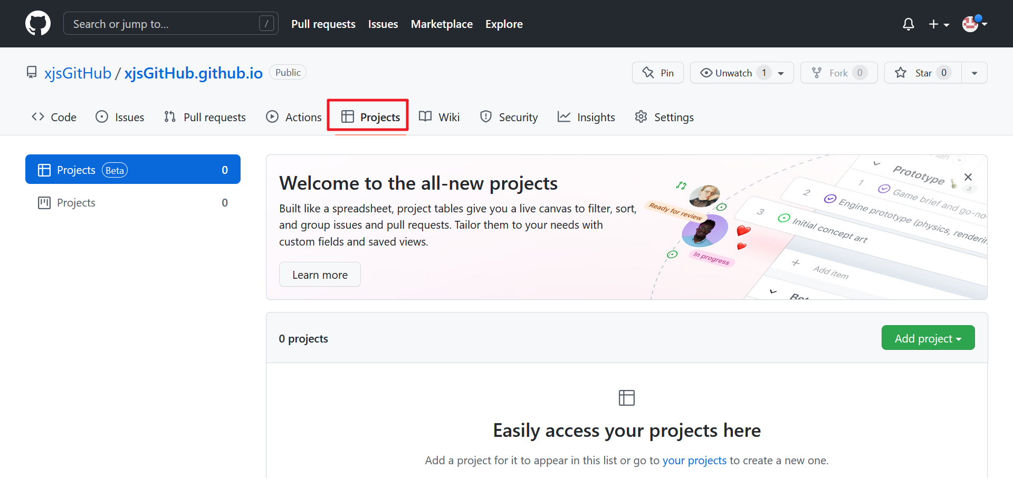Select classic Projects in the sidebar
Viewport: 1013px width, 479px height.
tap(133, 202)
